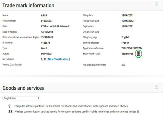Screen dimensions: 163x122
Task: Click the Designation date label
Action: point(91,32)
